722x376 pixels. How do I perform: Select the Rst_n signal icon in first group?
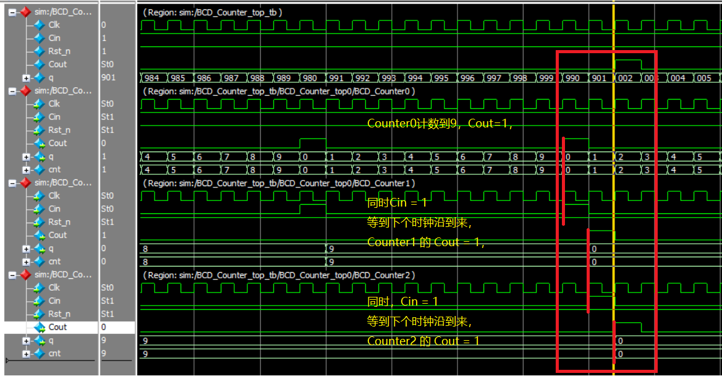click(x=40, y=51)
